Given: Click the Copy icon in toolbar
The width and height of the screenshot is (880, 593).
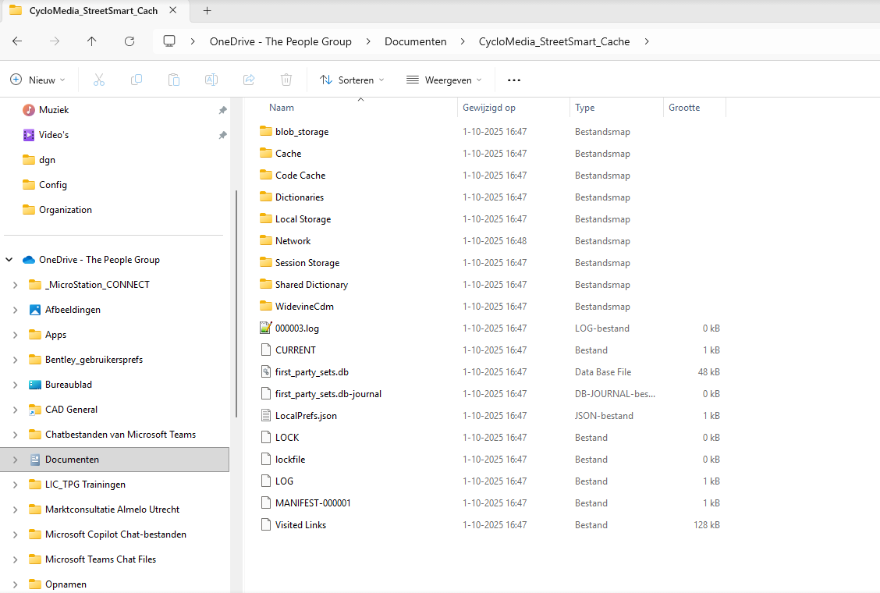Looking at the screenshot, I should click(x=137, y=80).
